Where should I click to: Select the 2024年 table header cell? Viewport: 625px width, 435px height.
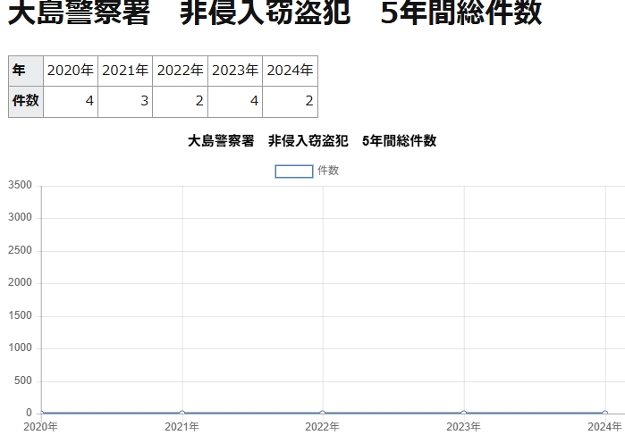click(x=291, y=71)
